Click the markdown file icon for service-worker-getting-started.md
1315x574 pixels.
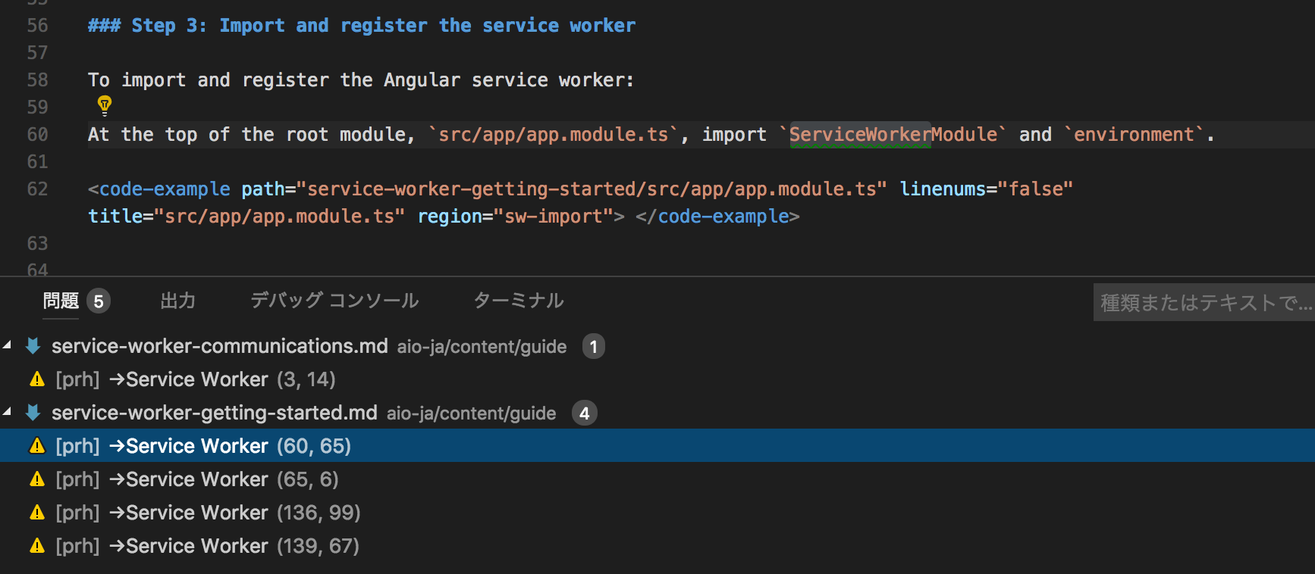click(33, 413)
